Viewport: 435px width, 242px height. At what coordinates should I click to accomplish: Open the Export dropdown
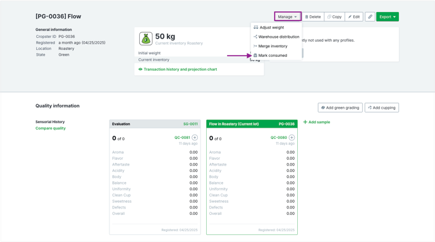click(388, 16)
